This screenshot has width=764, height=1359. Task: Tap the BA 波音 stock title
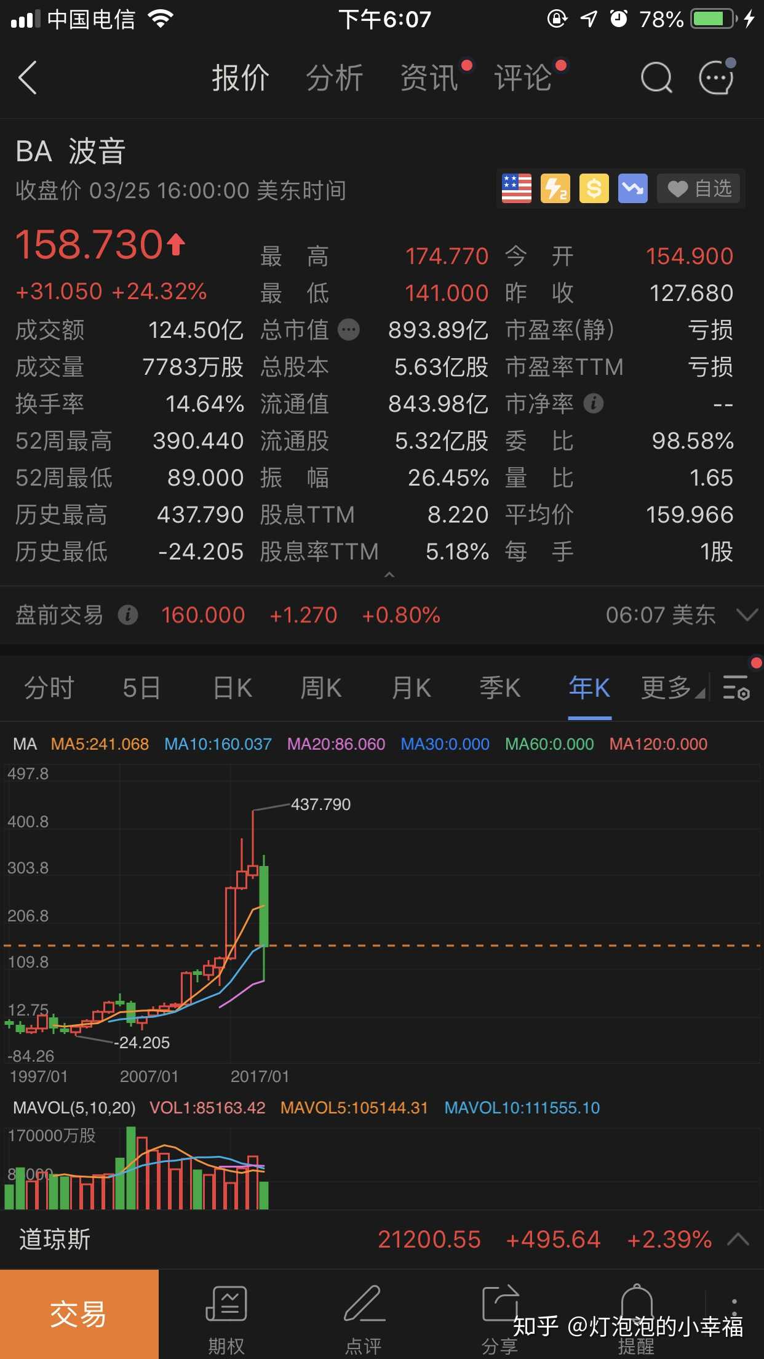point(71,151)
